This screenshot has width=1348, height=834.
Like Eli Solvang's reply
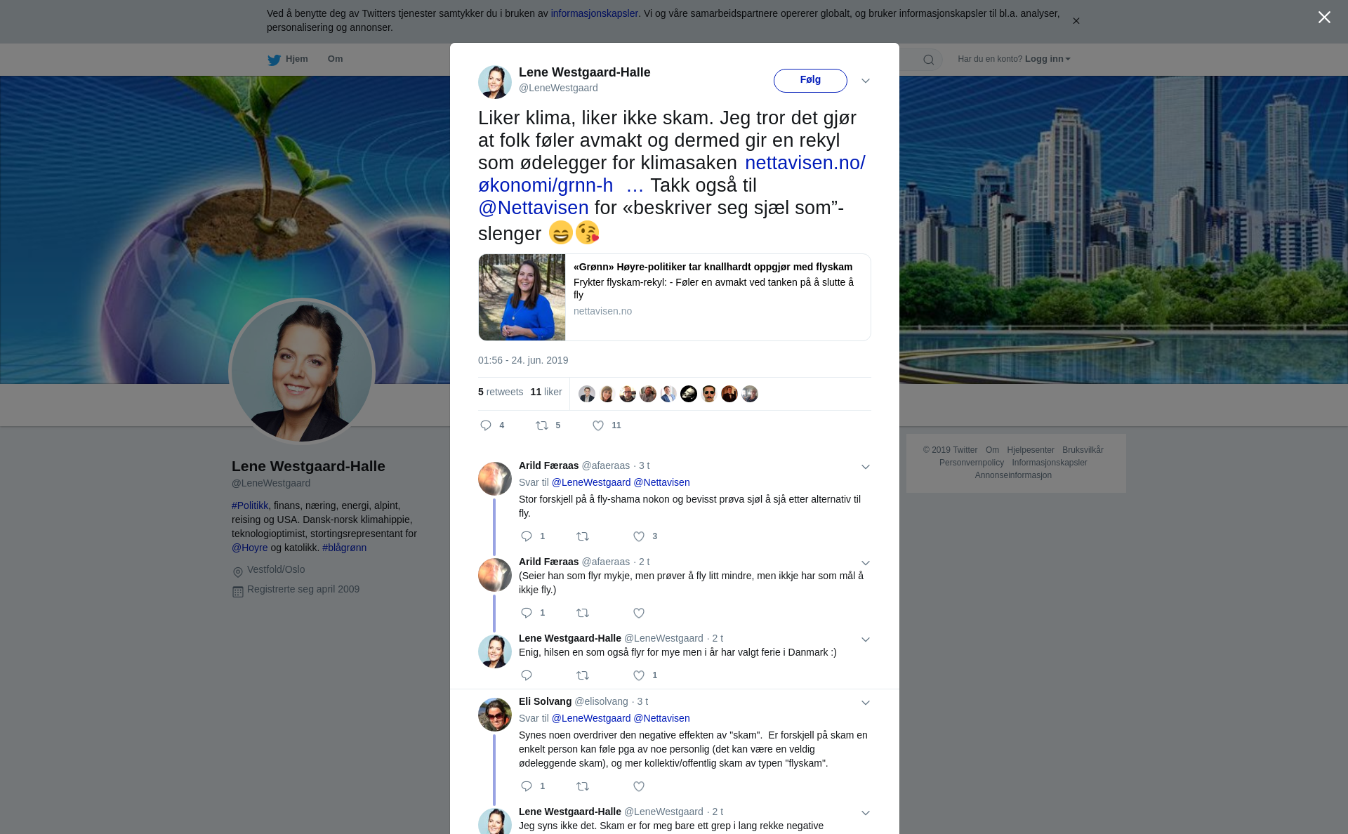tap(639, 786)
